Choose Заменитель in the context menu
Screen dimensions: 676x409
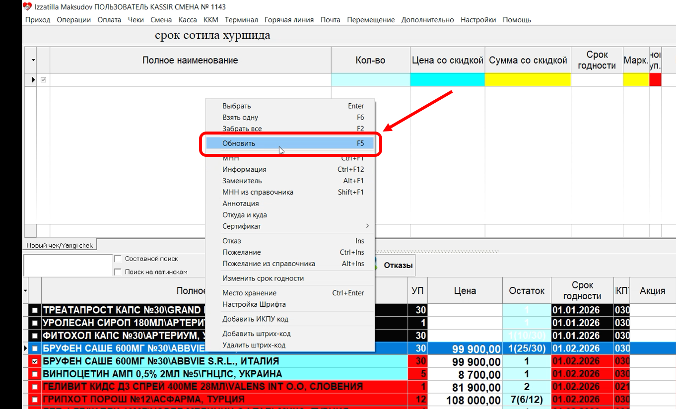[x=290, y=181]
